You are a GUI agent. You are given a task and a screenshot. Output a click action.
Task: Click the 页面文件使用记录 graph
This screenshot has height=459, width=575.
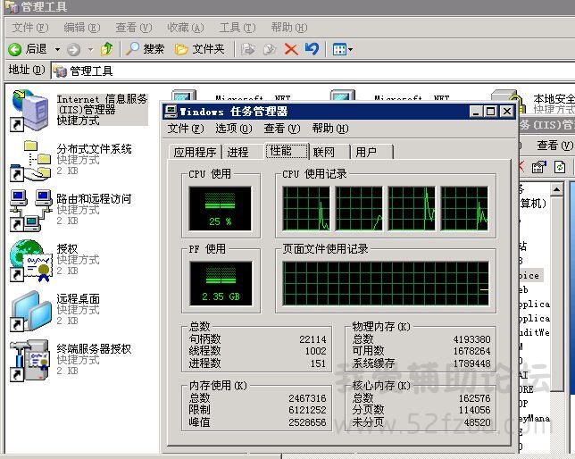pos(386,283)
